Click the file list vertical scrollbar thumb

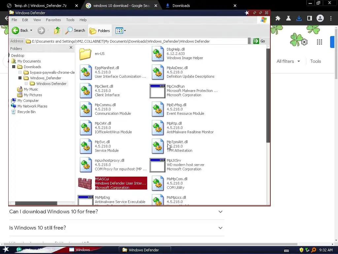(x=268, y=95)
